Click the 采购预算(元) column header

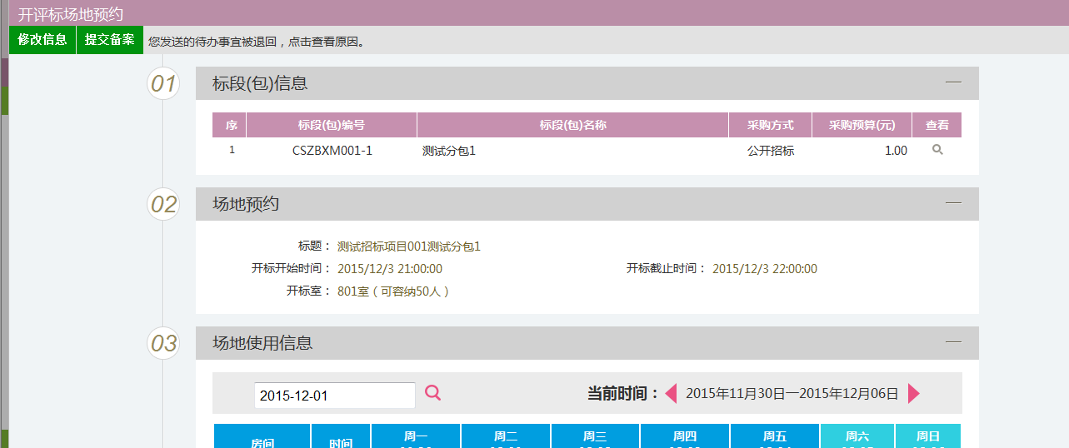coord(862,125)
